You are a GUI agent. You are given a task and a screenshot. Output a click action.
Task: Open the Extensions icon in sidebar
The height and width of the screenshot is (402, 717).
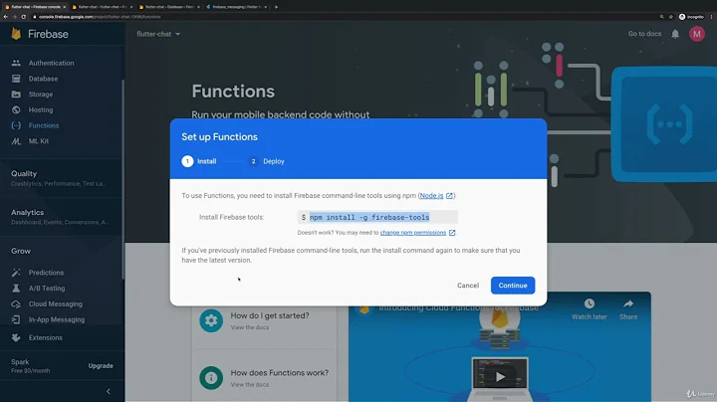(16, 337)
